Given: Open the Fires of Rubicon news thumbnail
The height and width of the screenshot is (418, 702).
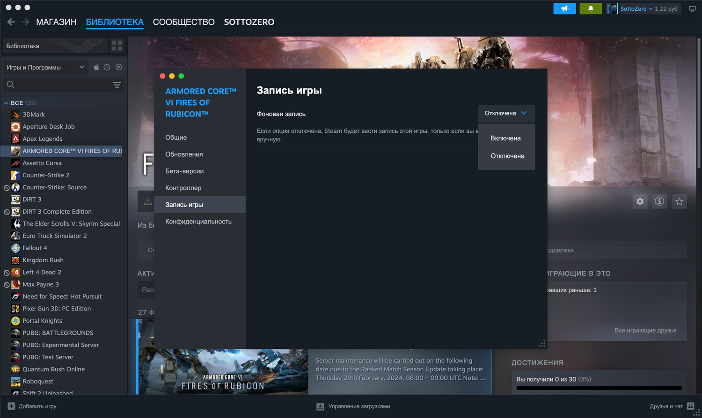Looking at the screenshot, I should coord(223,357).
